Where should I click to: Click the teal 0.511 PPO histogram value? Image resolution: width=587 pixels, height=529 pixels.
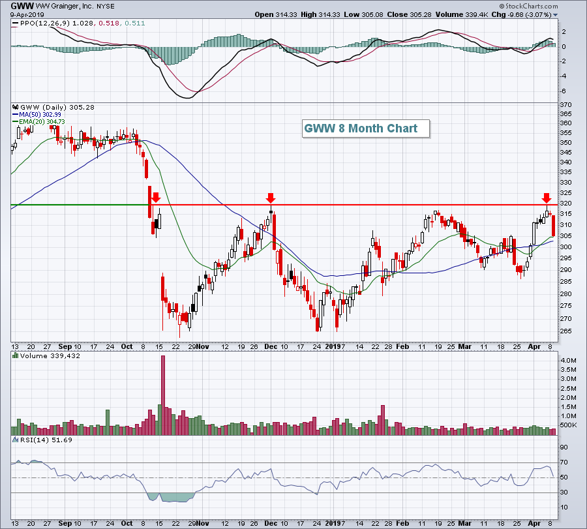pos(135,23)
